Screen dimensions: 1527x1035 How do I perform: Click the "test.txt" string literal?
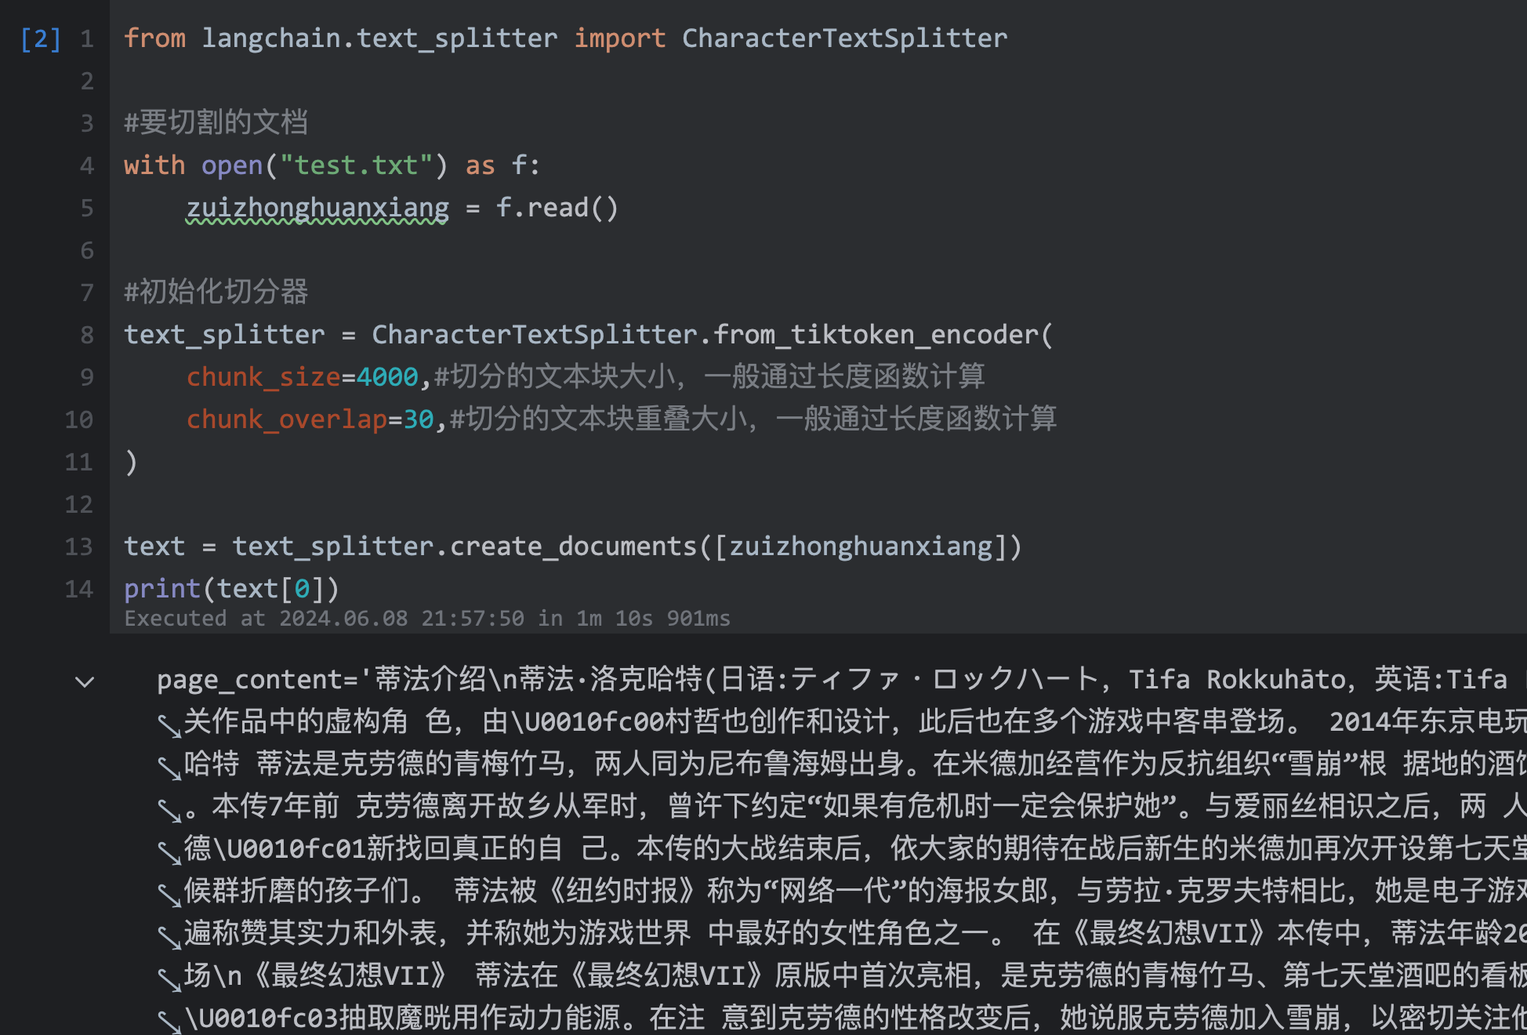pyautogui.click(x=356, y=165)
